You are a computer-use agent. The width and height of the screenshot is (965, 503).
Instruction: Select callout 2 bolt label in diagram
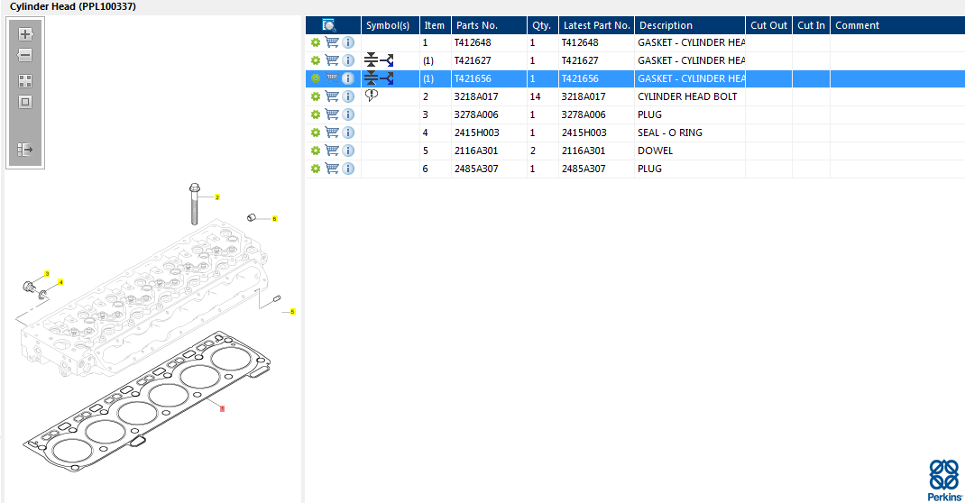pos(217,197)
